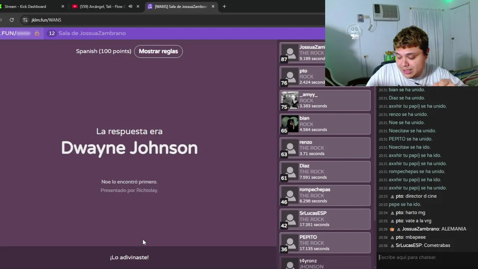Screen dimensions: 478x269
Task: Click the 12 players count badge
Action: (52, 33)
